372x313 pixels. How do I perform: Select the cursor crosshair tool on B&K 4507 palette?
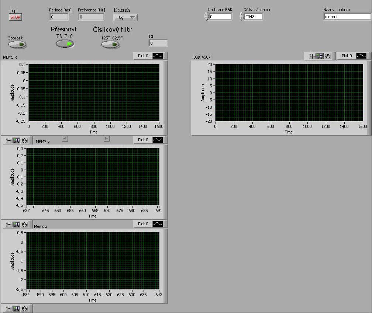pos(312,56)
